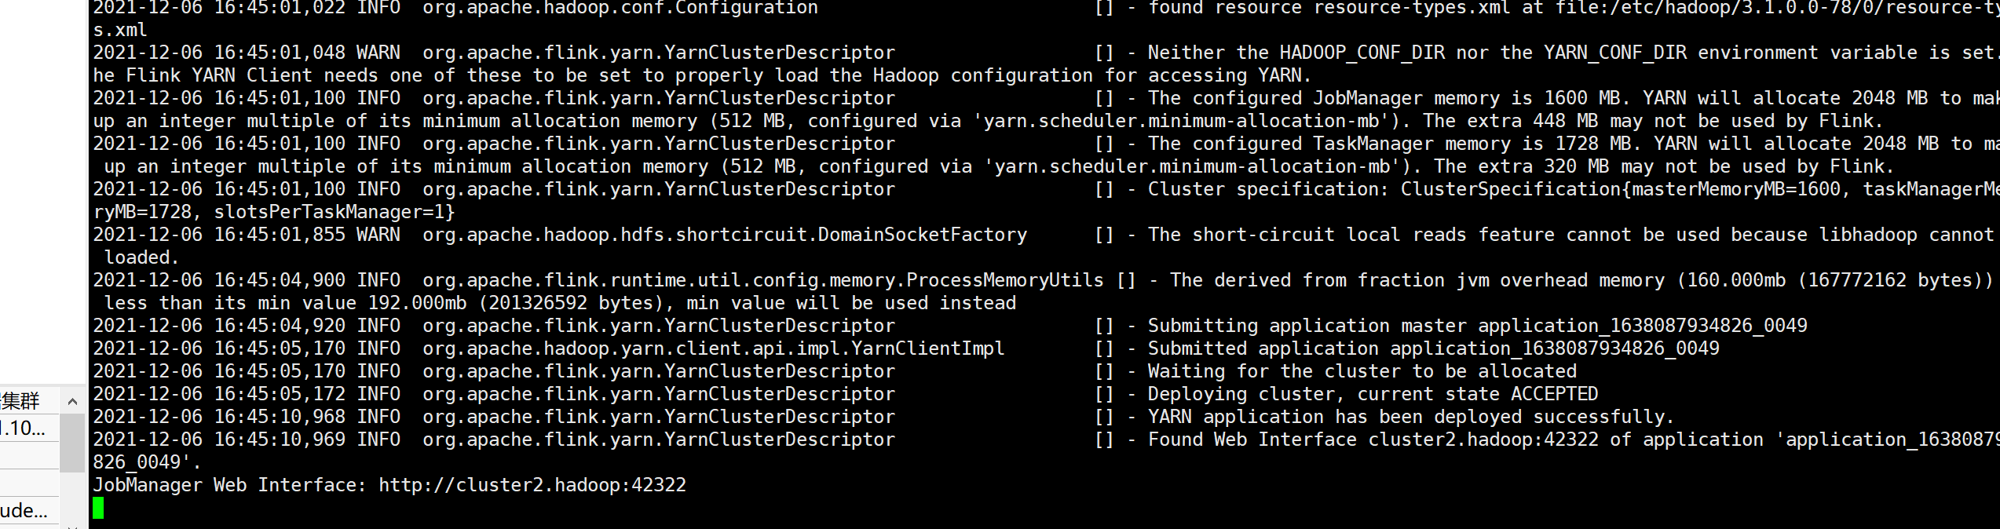The width and height of the screenshot is (2000, 529).
Task: Click the WARN label on the DomainSocketFactory line
Action: (x=378, y=235)
